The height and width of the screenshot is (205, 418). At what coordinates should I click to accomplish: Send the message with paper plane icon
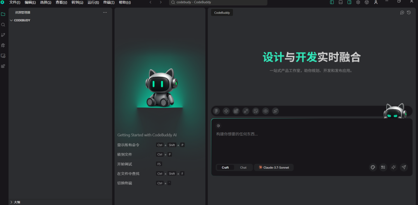(x=404, y=167)
